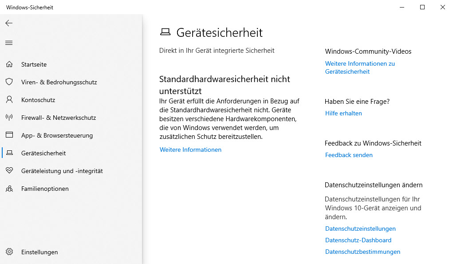Click the Windows-Community-Videos heading
453x264 pixels.
[x=368, y=51]
